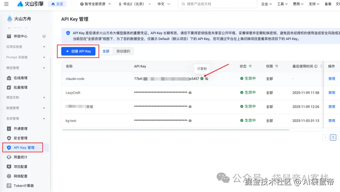Focus the 搜索产品或文档 search field
Viewport: 340px width, 192px height.
pos(217,4)
